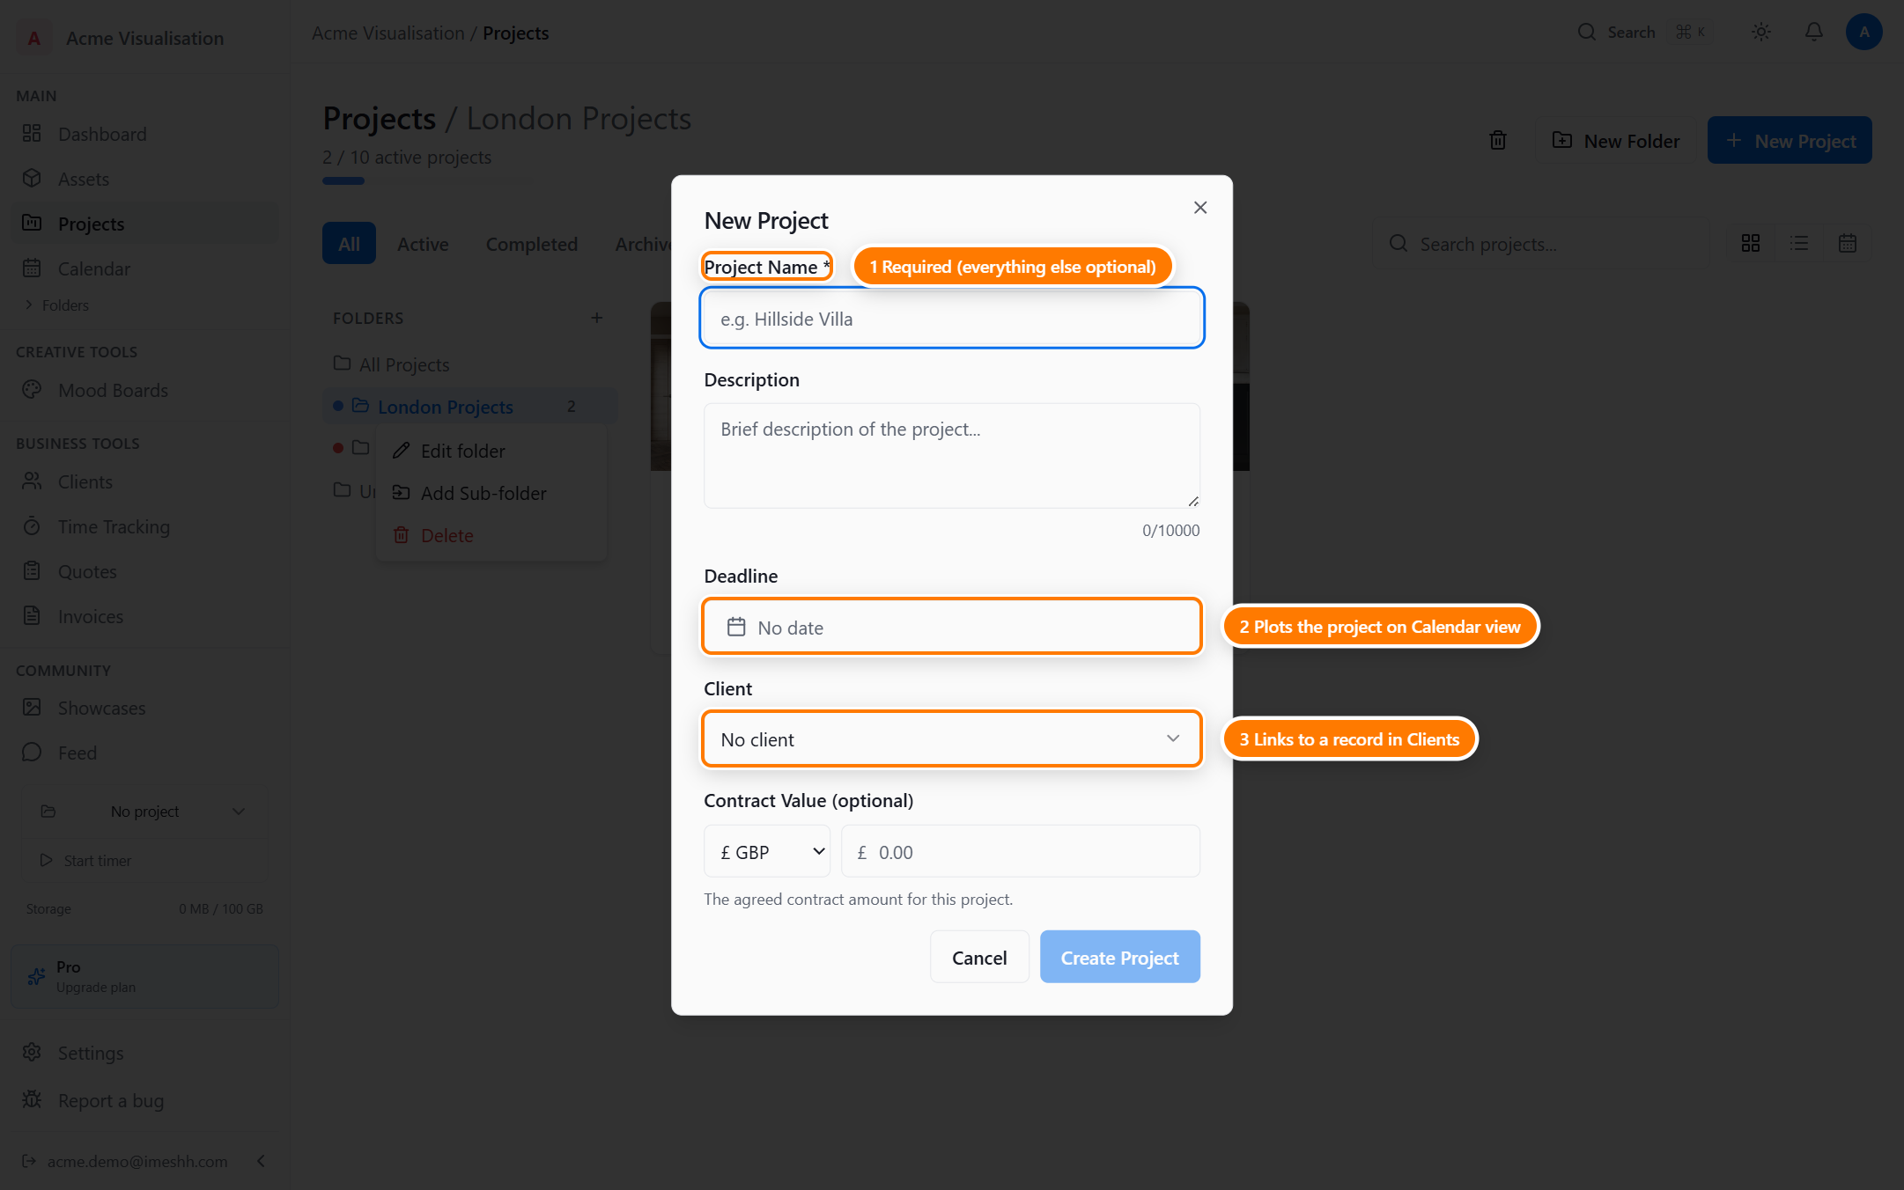The width and height of the screenshot is (1904, 1190).
Task: Open the Clients section
Action: 85,481
